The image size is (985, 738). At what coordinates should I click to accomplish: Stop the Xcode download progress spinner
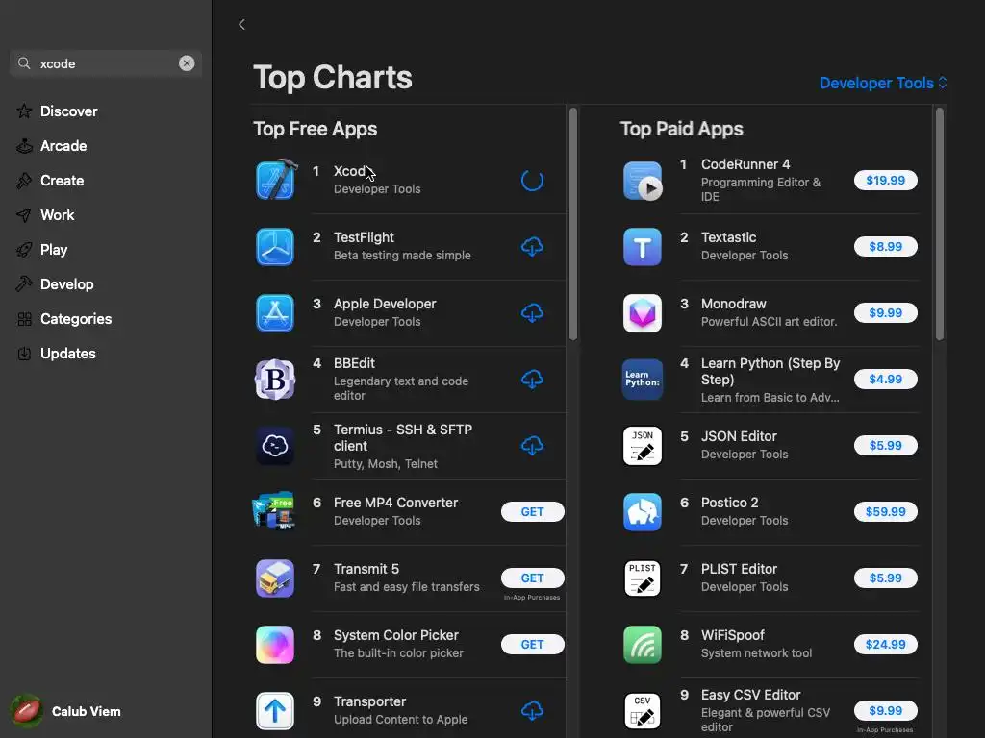(x=532, y=181)
